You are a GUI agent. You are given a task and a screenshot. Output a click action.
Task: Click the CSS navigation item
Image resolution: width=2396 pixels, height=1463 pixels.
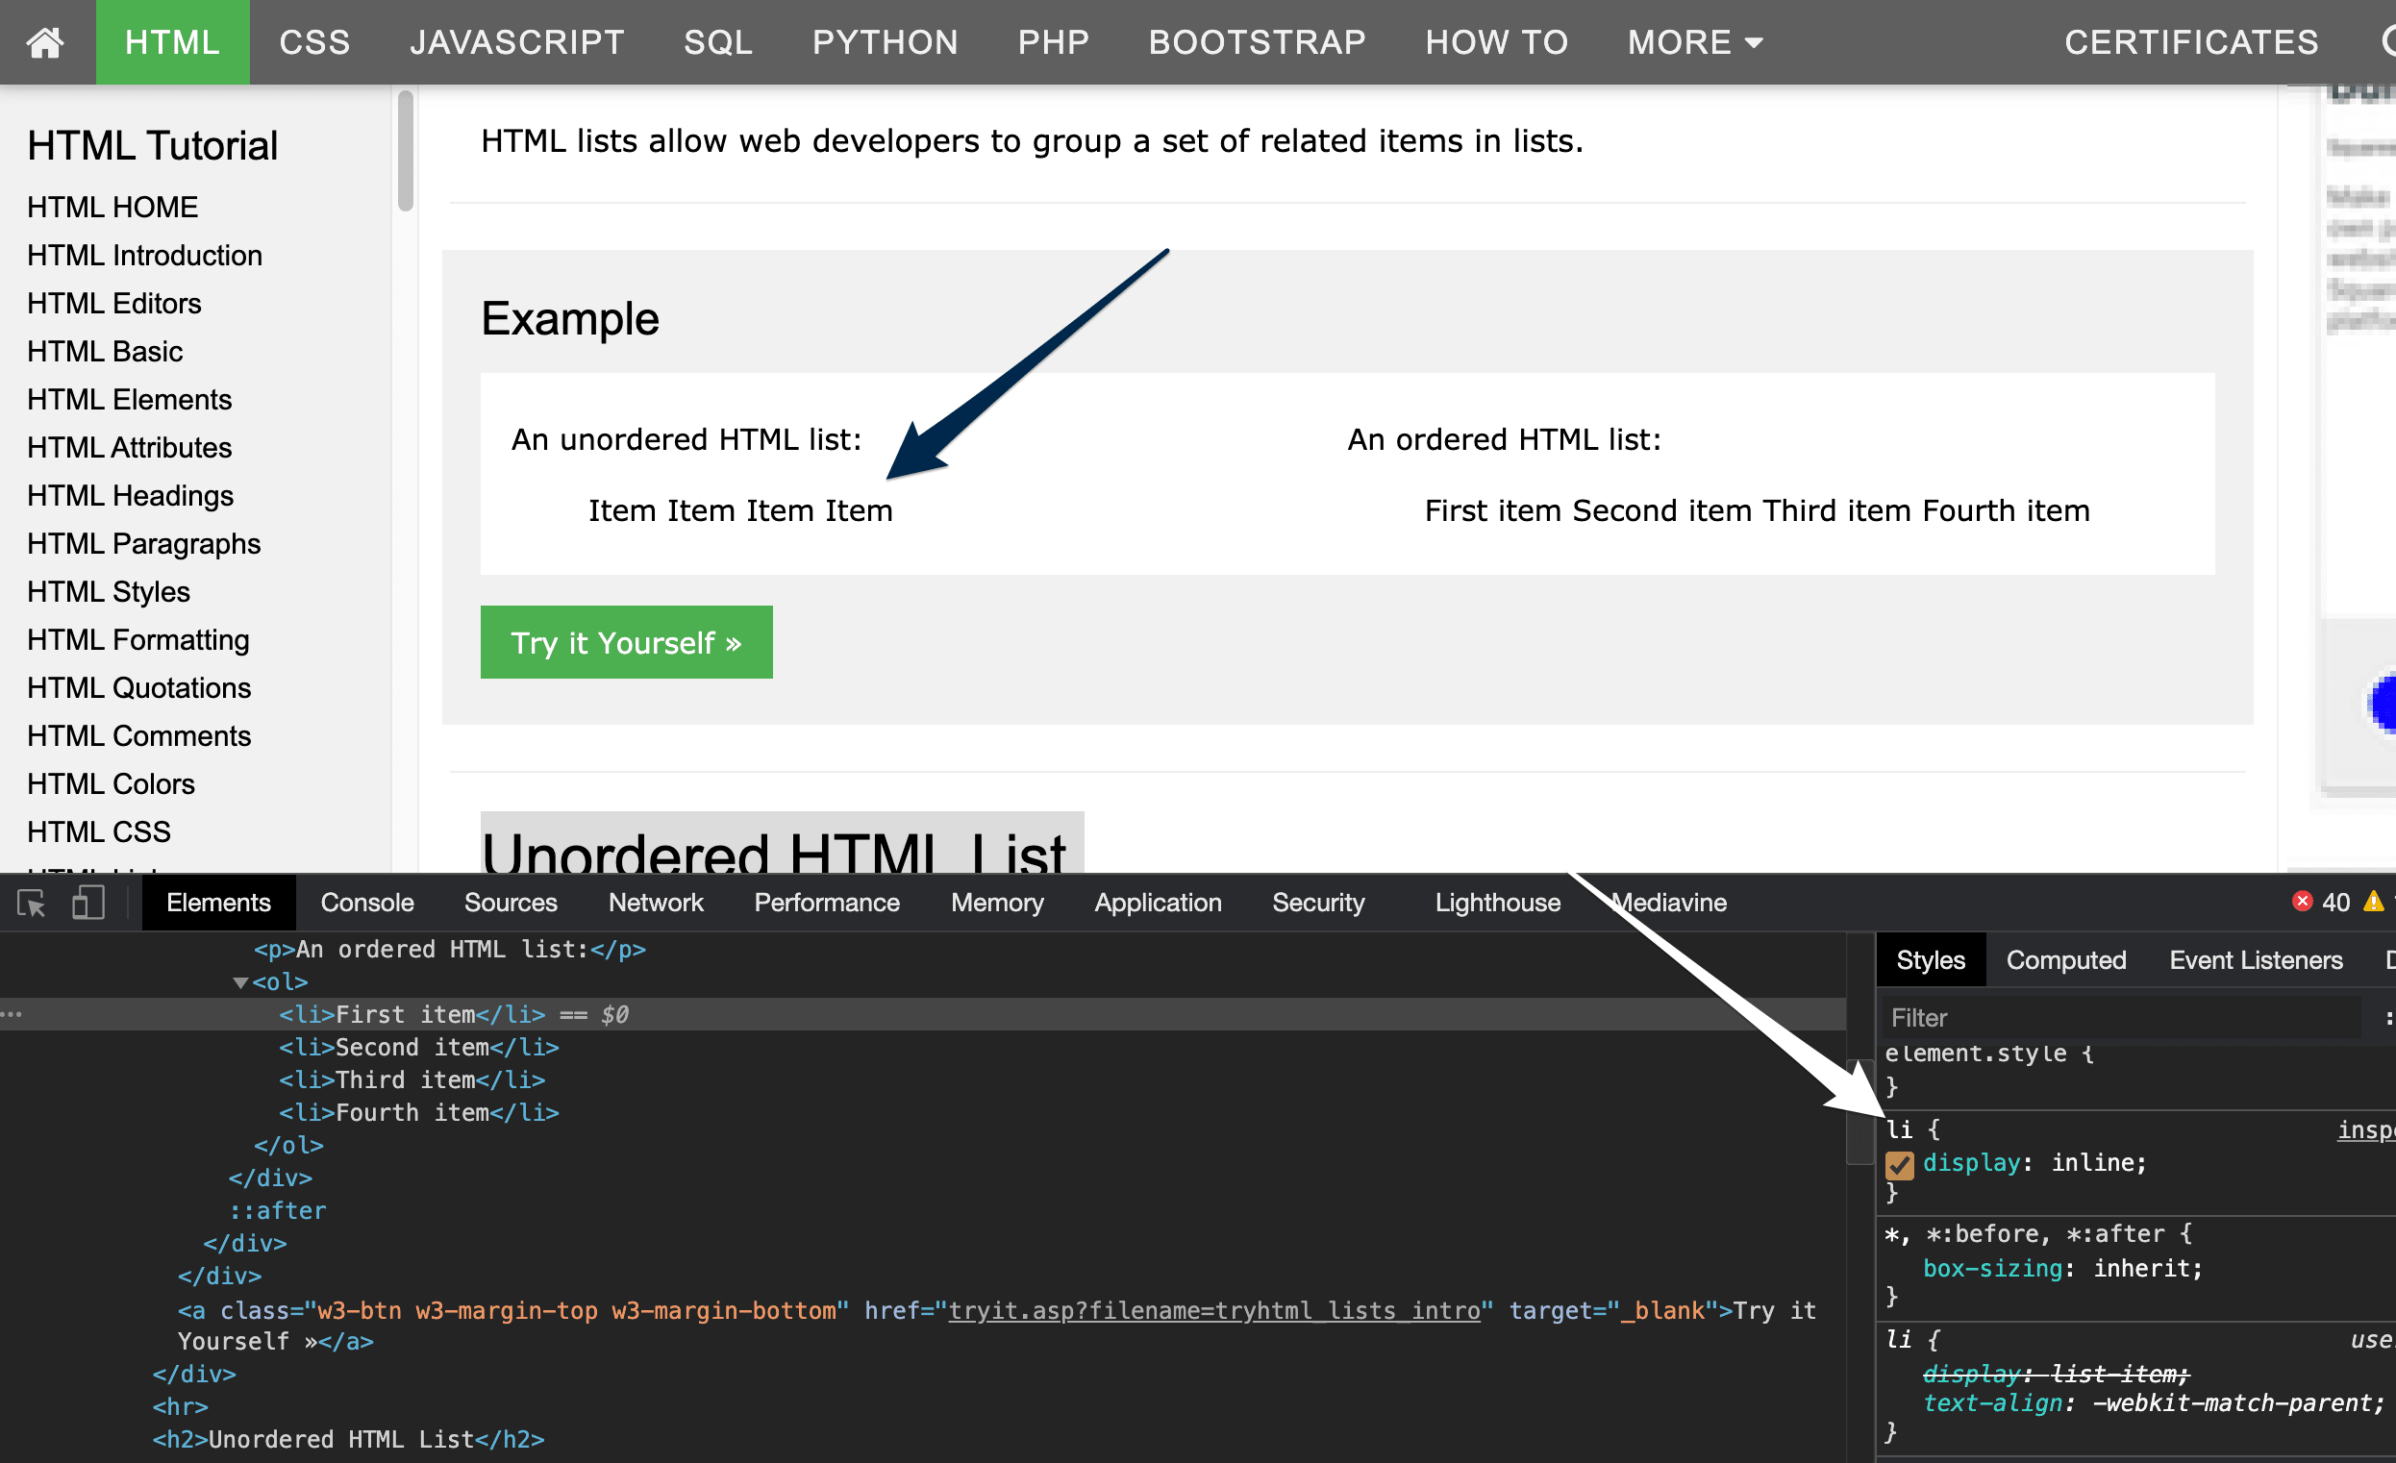click(314, 41)
